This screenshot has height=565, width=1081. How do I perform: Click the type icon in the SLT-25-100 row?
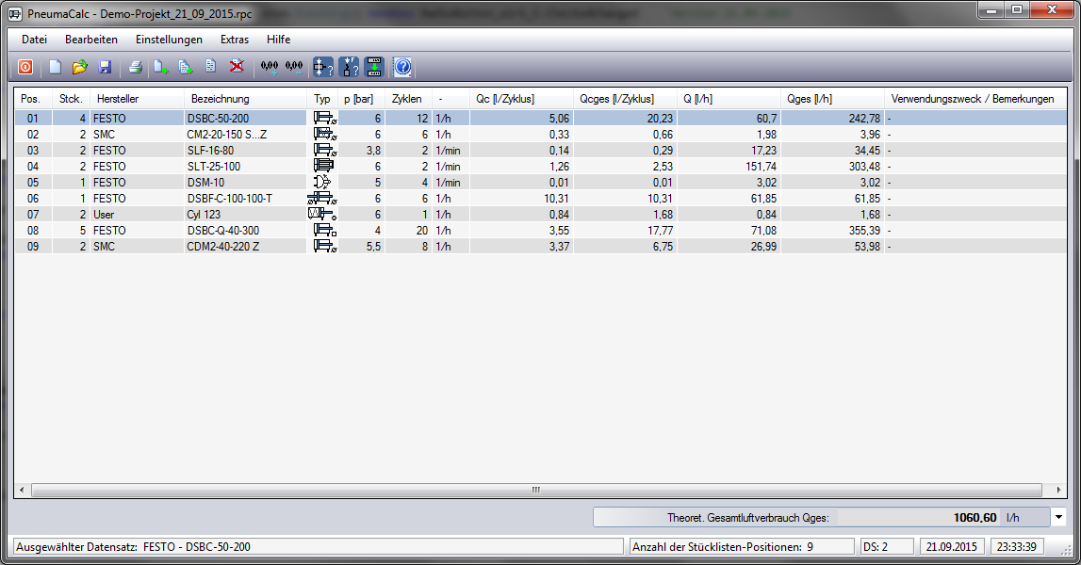[x=323, y=166]
